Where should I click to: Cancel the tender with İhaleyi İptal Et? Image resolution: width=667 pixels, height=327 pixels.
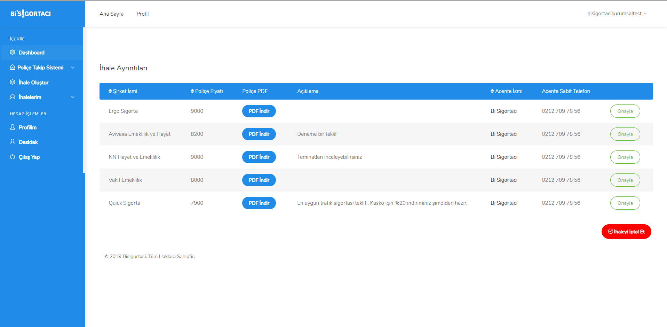coord(626,232)
